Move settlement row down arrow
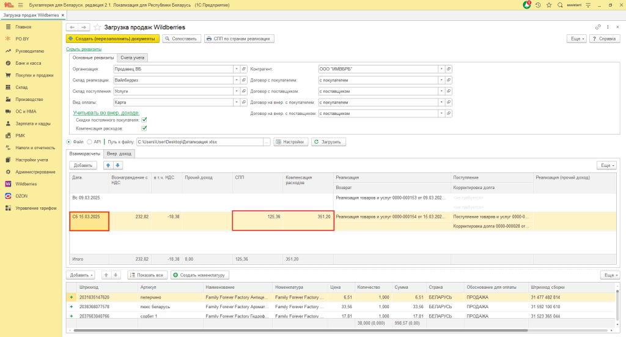This screenshot has height=337, width=626. (x=117, y=165)
